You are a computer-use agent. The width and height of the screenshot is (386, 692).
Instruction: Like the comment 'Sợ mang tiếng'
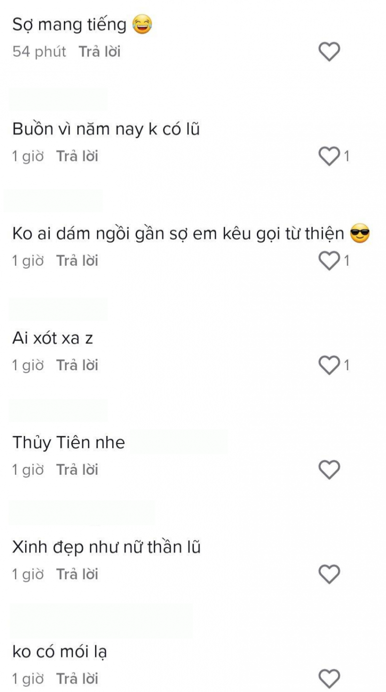coord(329,52)
